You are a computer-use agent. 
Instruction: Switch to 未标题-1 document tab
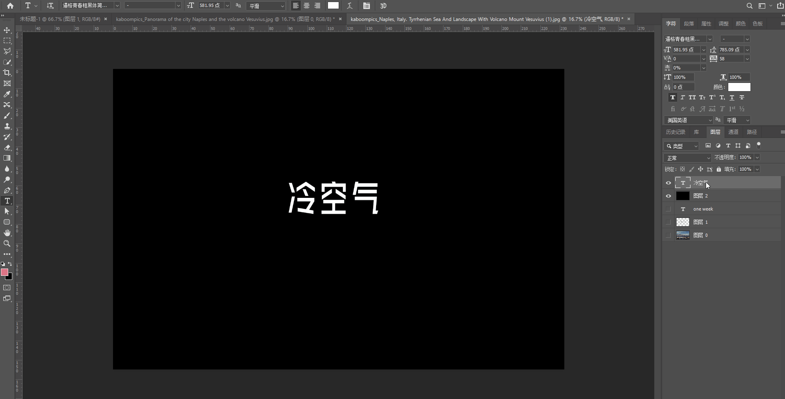point(60,19)
